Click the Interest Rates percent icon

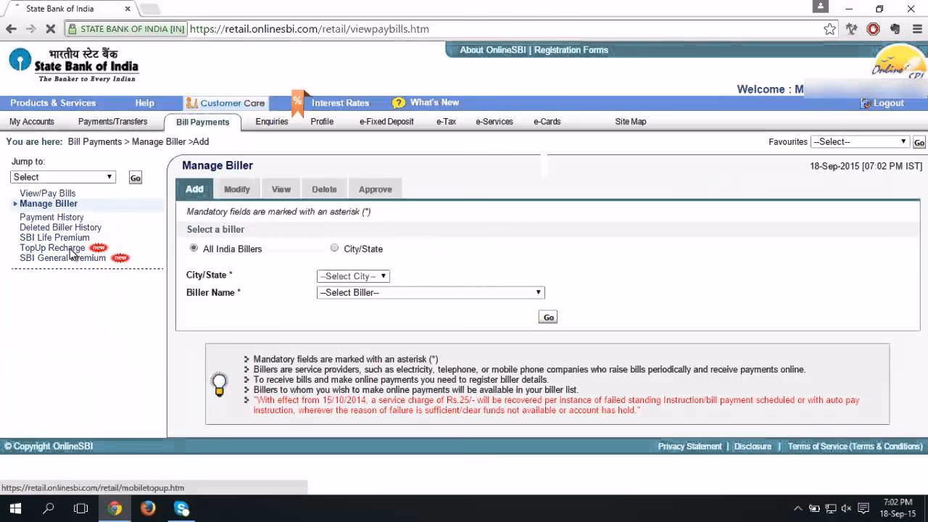(298, 103)
